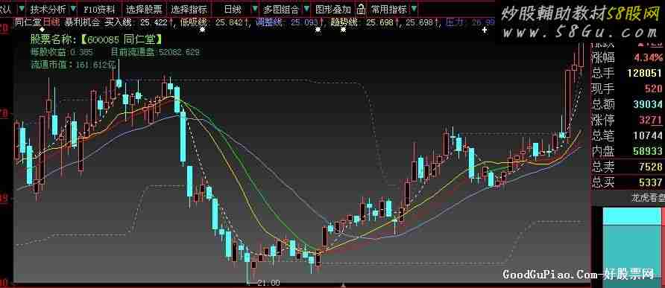Select the 多图组合 toolbar item
Viewport: 665px width, 288px height.
281,9
